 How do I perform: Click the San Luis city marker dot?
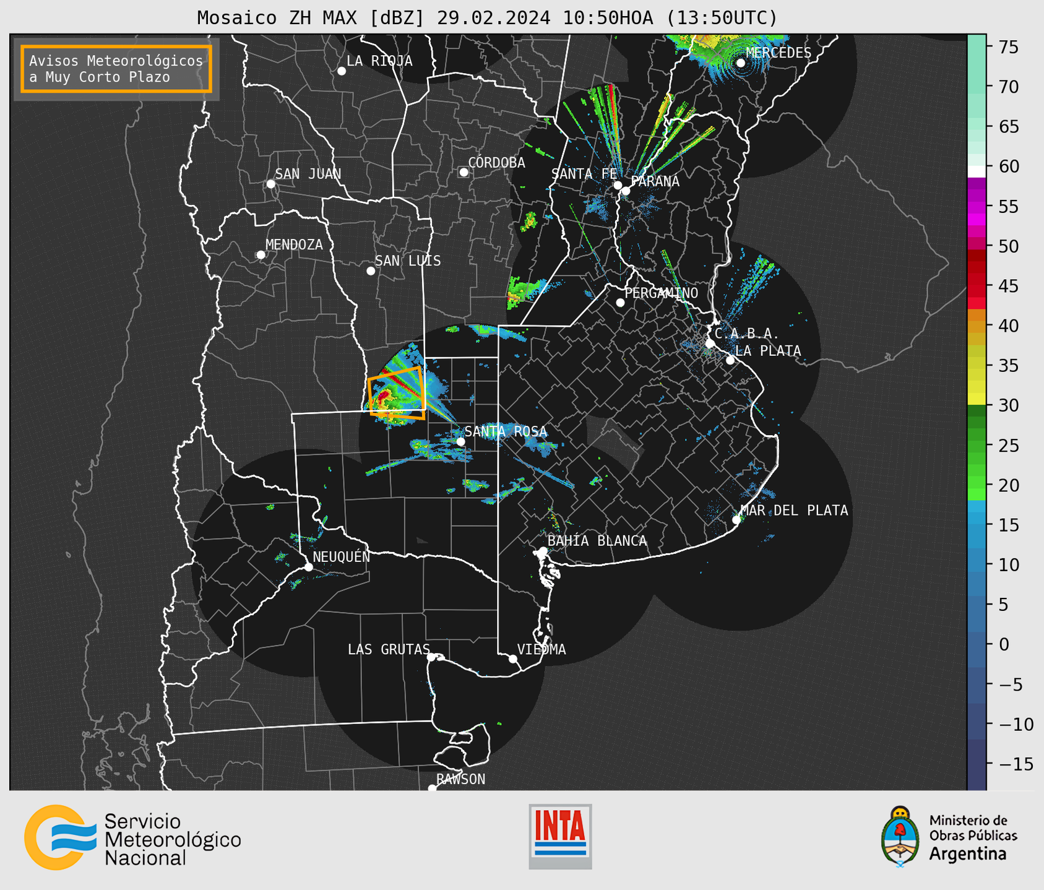pos(371,271)
